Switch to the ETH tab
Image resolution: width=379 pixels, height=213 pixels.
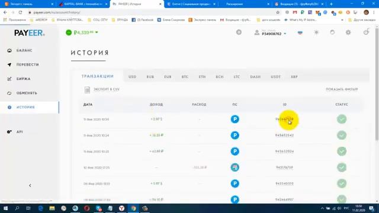(x=202, y=77)
